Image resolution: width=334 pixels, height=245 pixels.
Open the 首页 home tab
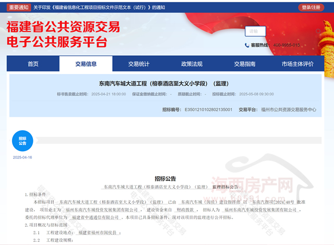(33, 64)
